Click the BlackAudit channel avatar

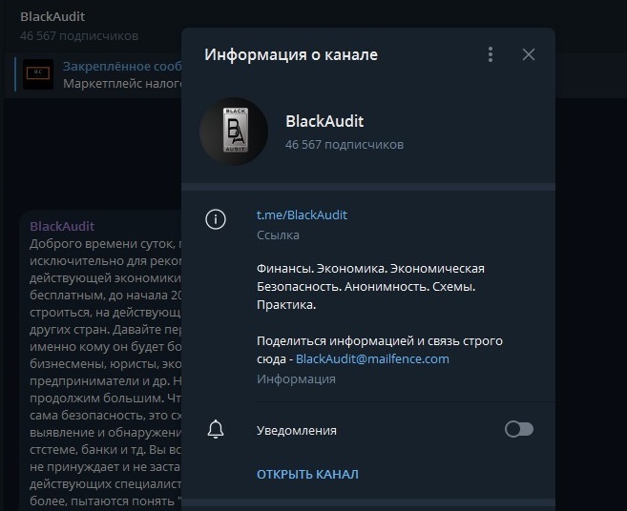click(x=234, y=132)
